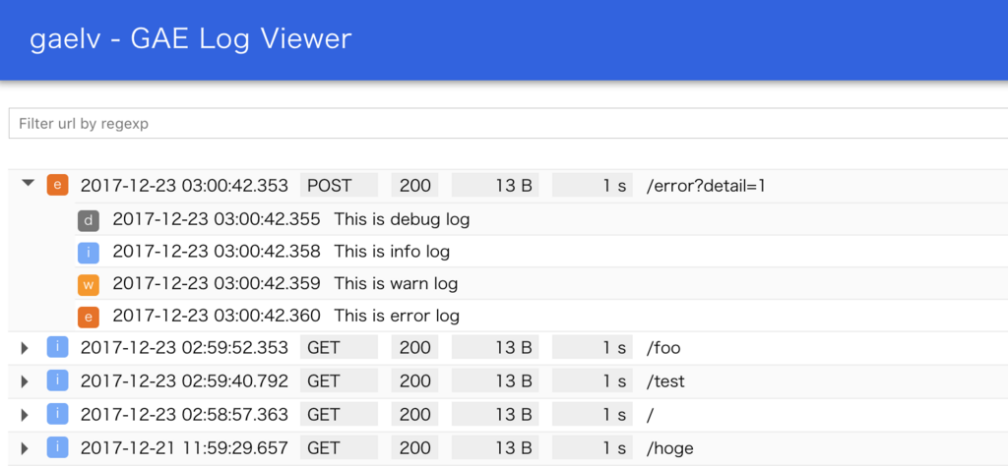
Task: Expand the 02:58:57.363 root path request
Action: (x=25, y=415)
